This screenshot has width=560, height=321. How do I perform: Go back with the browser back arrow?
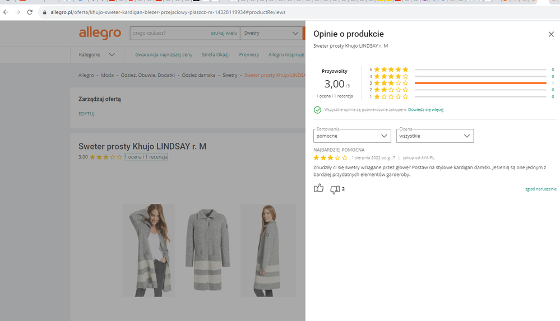pos(6,12)
